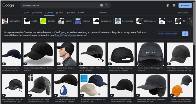Click the awn.de source text
The height and width of the screenshot is (104, 196).
(82, 70)
